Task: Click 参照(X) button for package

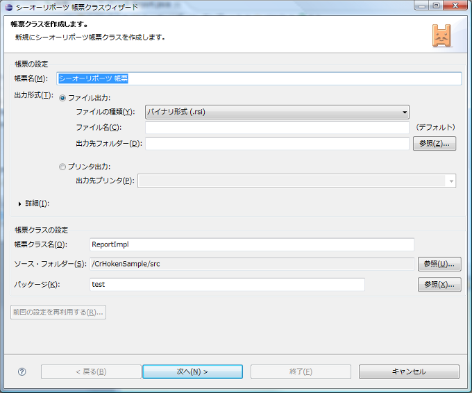Action: (x=439, y=284)
